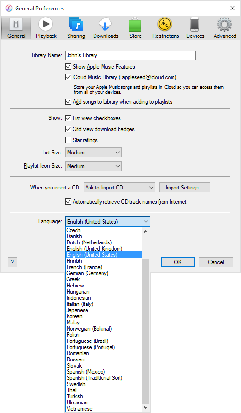Click the question mark help button
Screen dimensions: 241x413
[12, 262]
